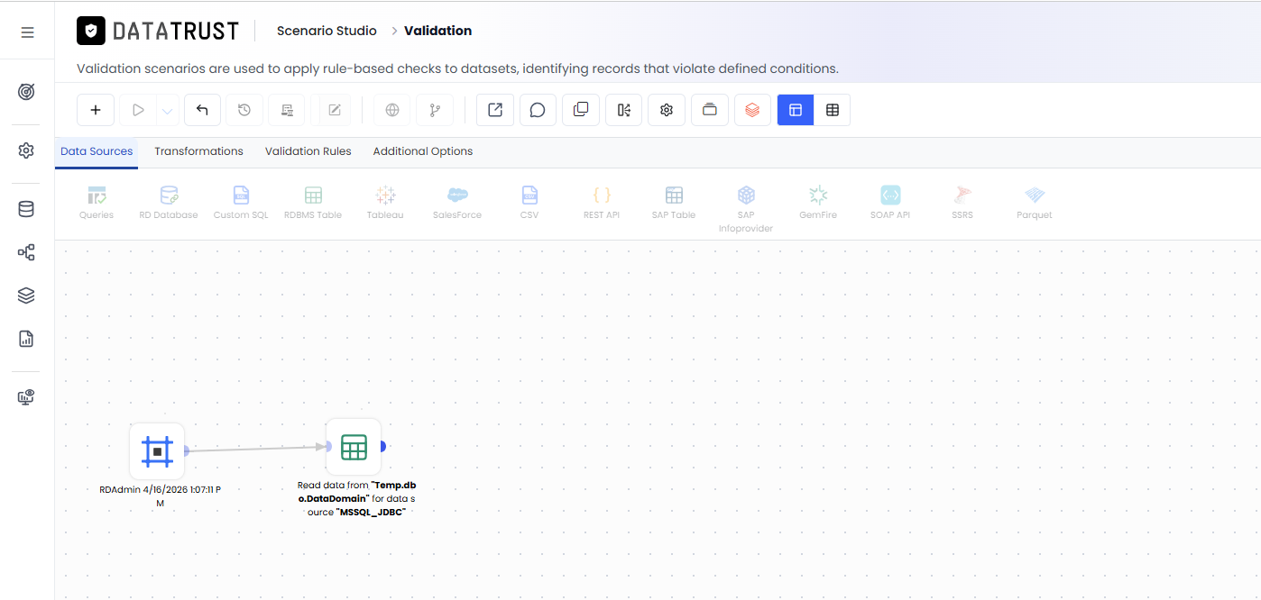Viewport: 1261px width, 600px height.
Task: Click the 'RDAdmin 4/16/2026 1:07:11 PM' label
Action: point(160,496)
